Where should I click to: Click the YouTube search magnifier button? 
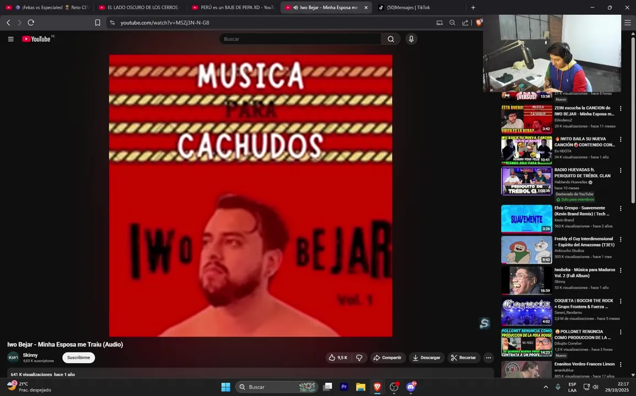pyautogui.click(x=391, y=39)
